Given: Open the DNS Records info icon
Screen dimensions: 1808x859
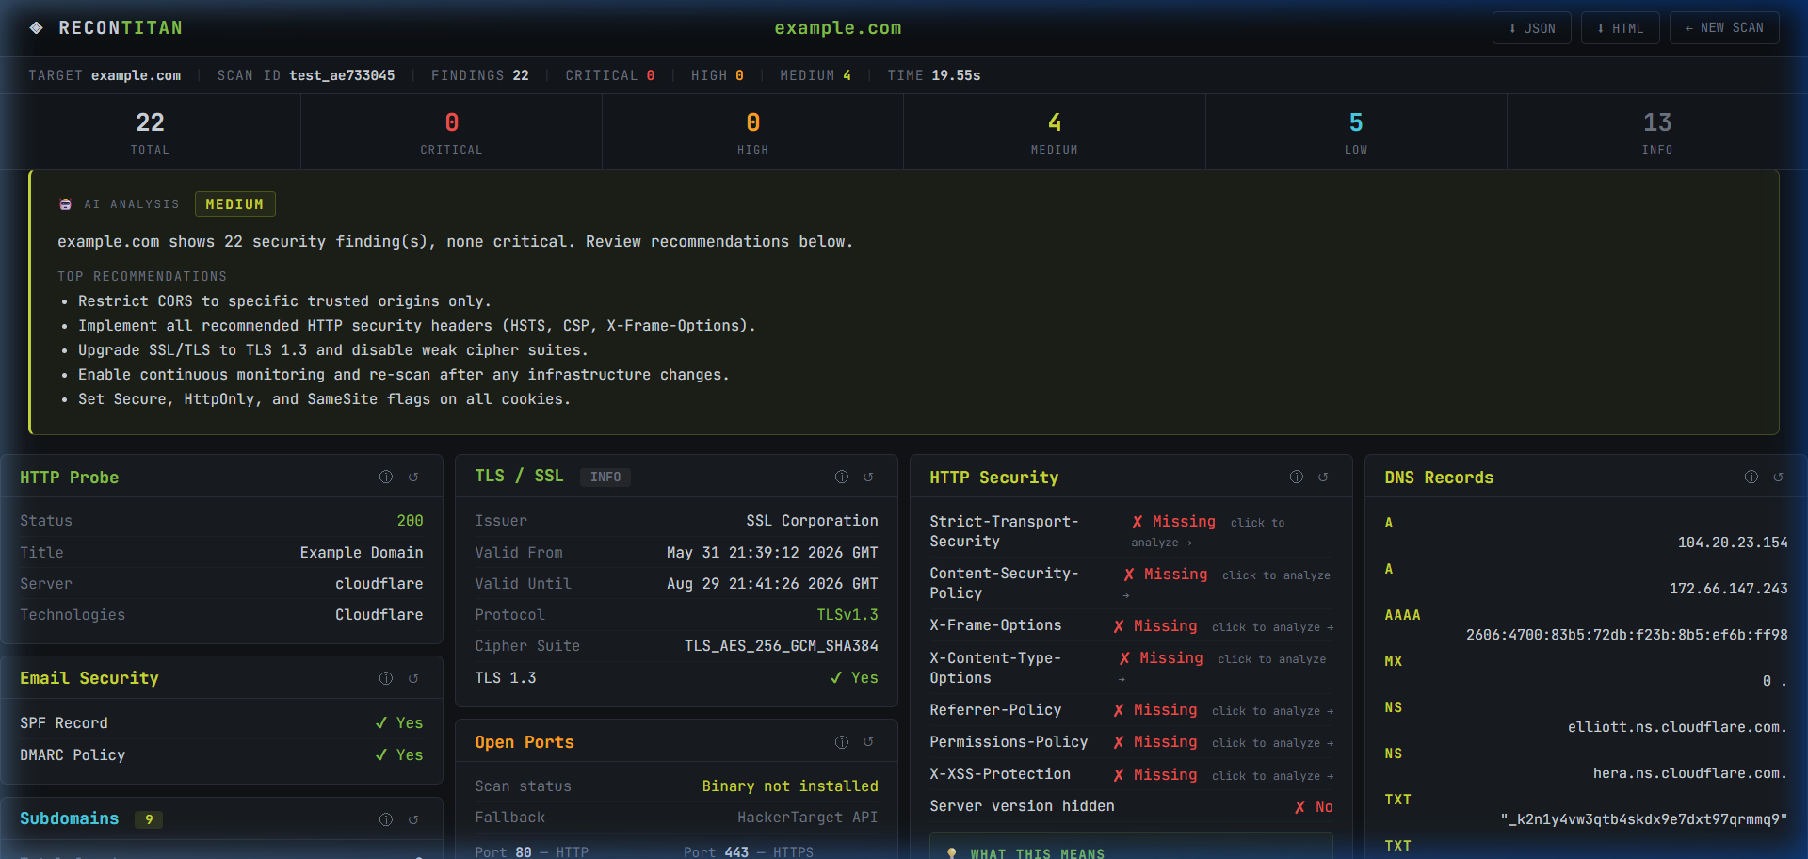Looking at the screenshot, I should click(1751, 478).
